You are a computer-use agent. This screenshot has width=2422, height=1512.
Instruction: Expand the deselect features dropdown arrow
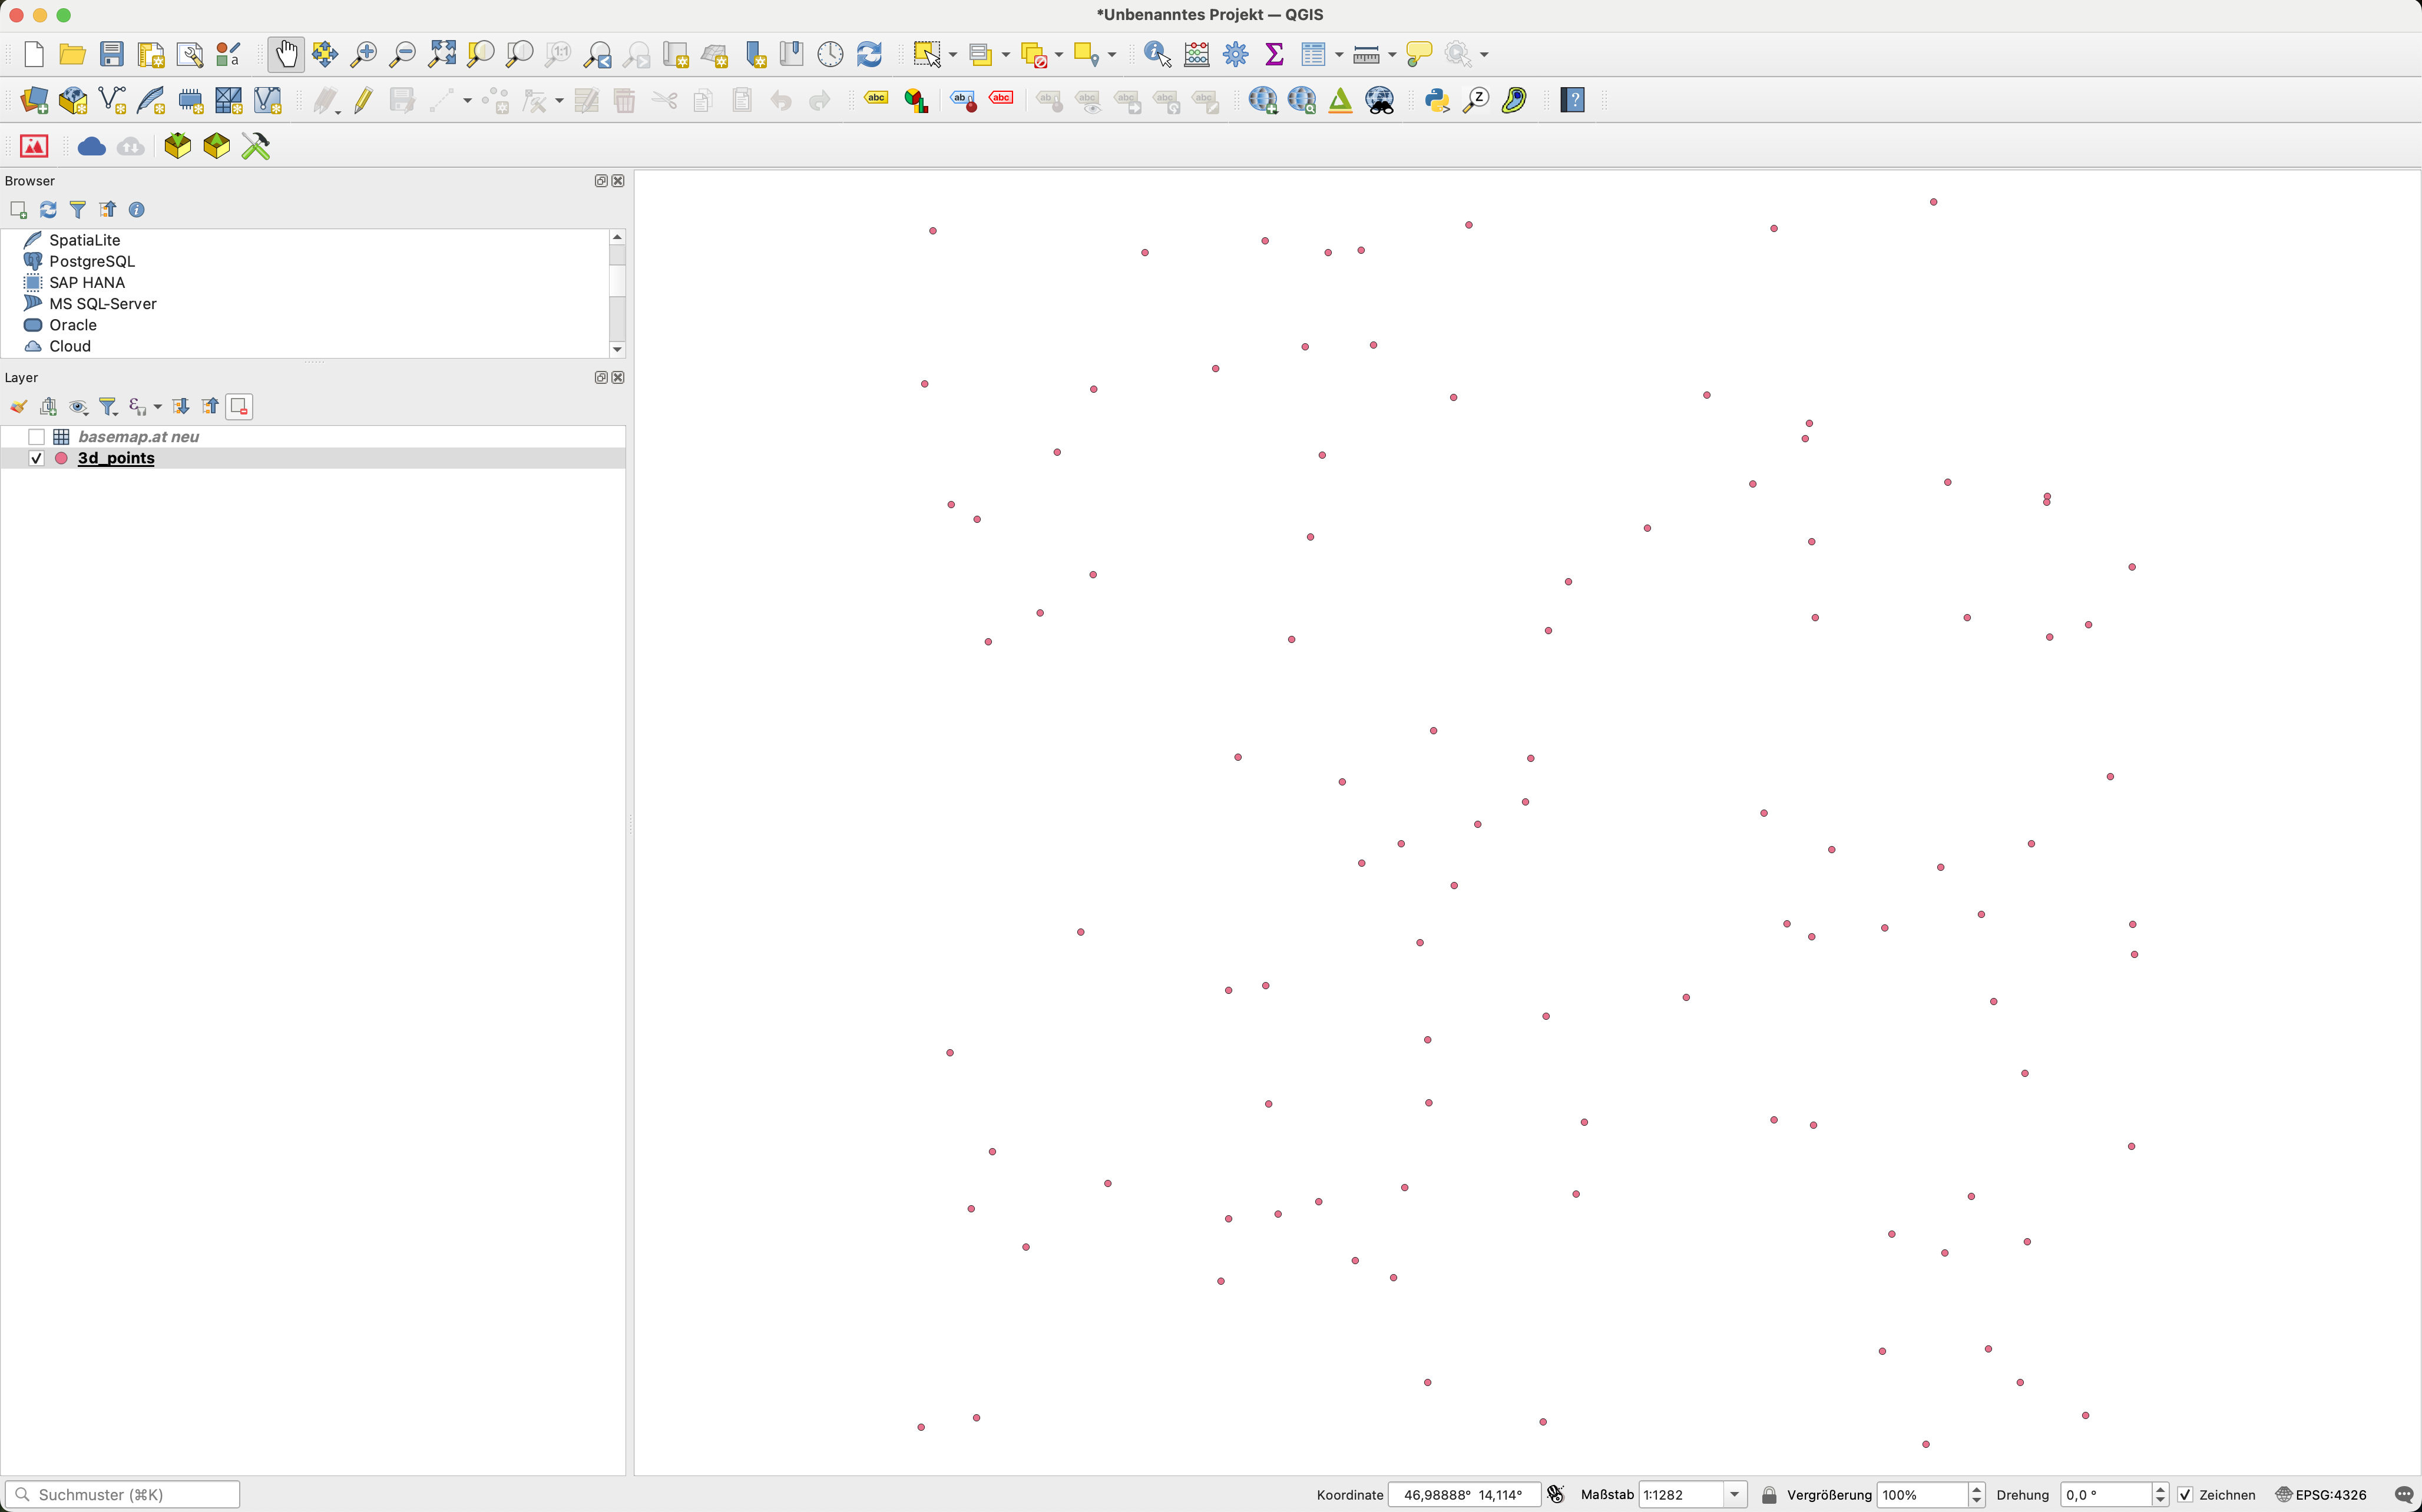[1058, 54]
